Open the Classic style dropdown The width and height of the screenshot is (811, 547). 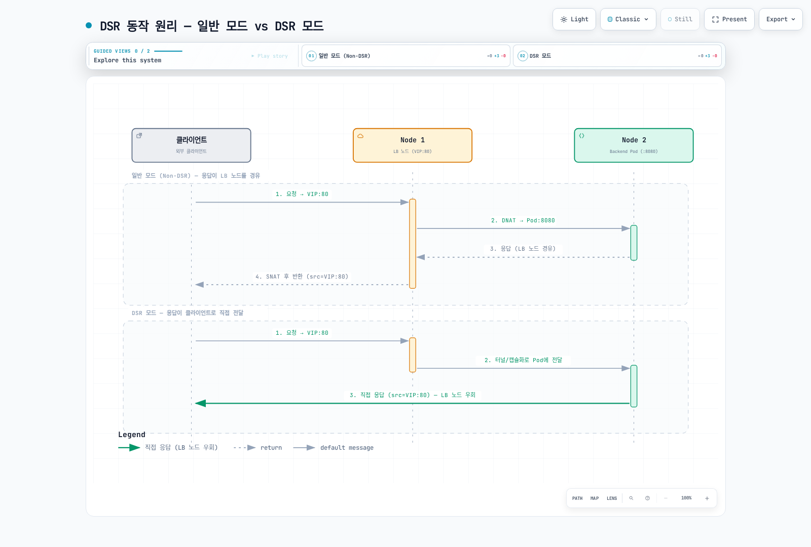(628, 19)
